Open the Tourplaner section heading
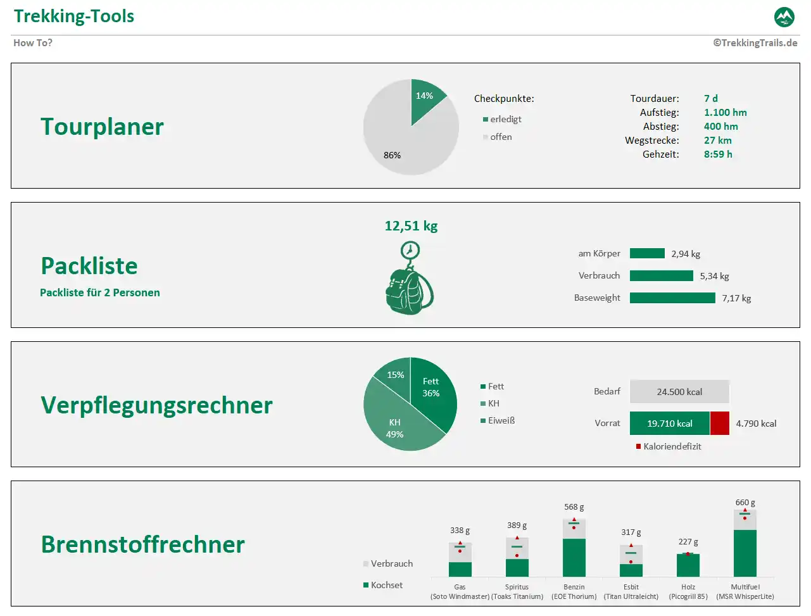 point(102,127)
